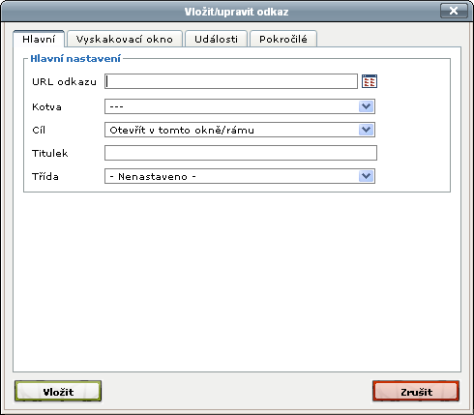The height and width of the screenshot is (415, 474).
Task: Click the 'Kotva' field label
Action: 46,106
